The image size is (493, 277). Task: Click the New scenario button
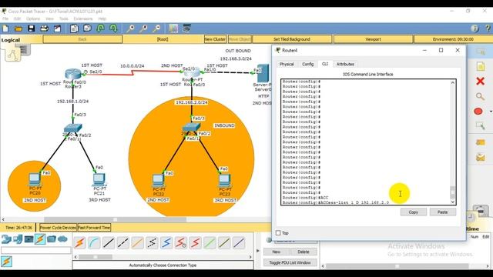(x=277, y=252)
